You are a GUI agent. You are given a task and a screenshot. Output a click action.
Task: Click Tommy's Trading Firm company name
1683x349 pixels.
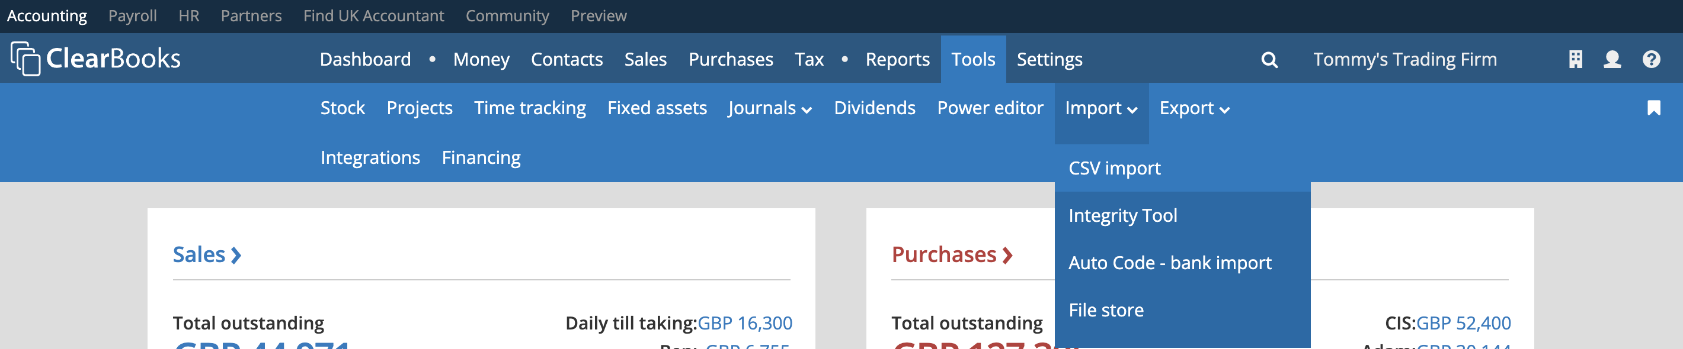click(1404, 59)
